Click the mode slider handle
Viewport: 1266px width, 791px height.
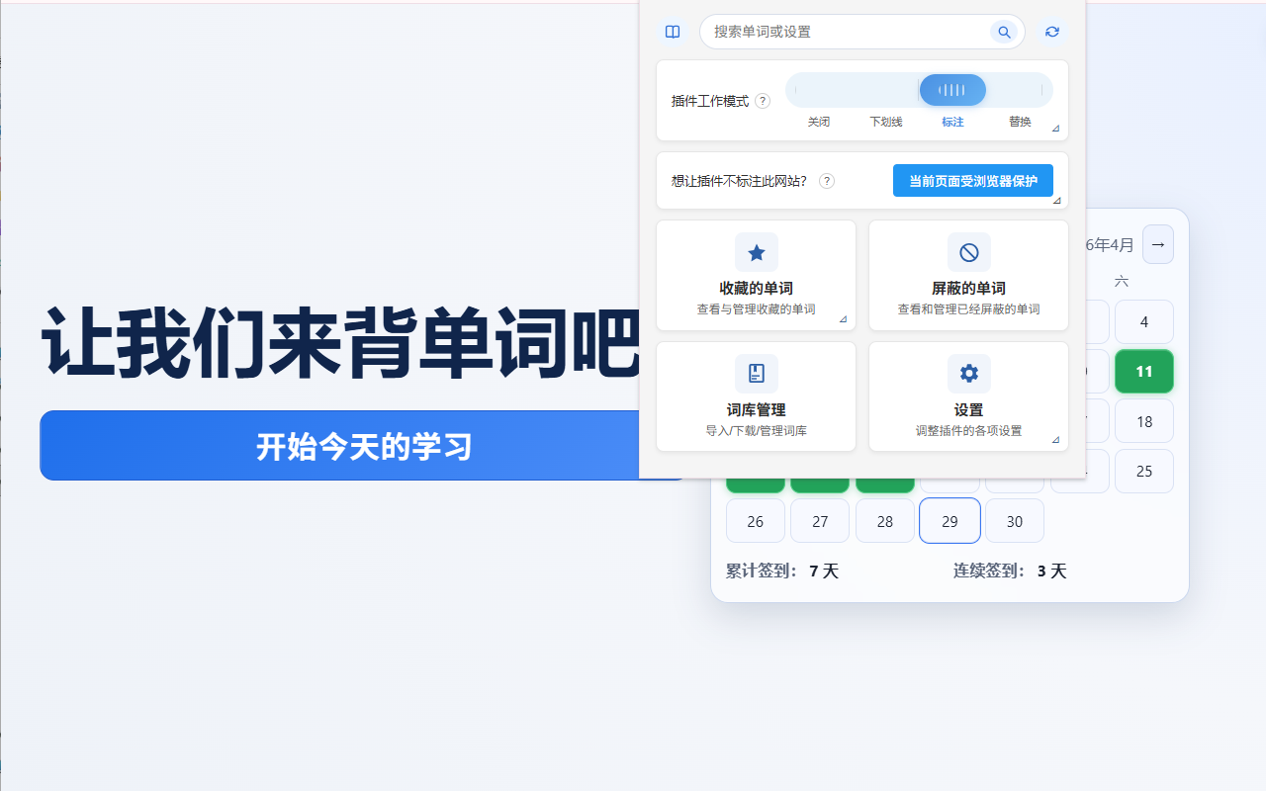point(952,90)
